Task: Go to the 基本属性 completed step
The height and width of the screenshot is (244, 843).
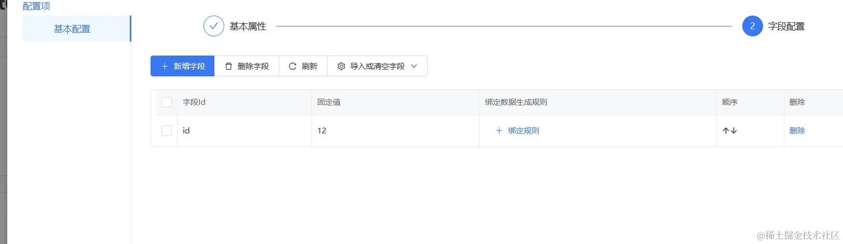Action: click(x=235, y=26)
